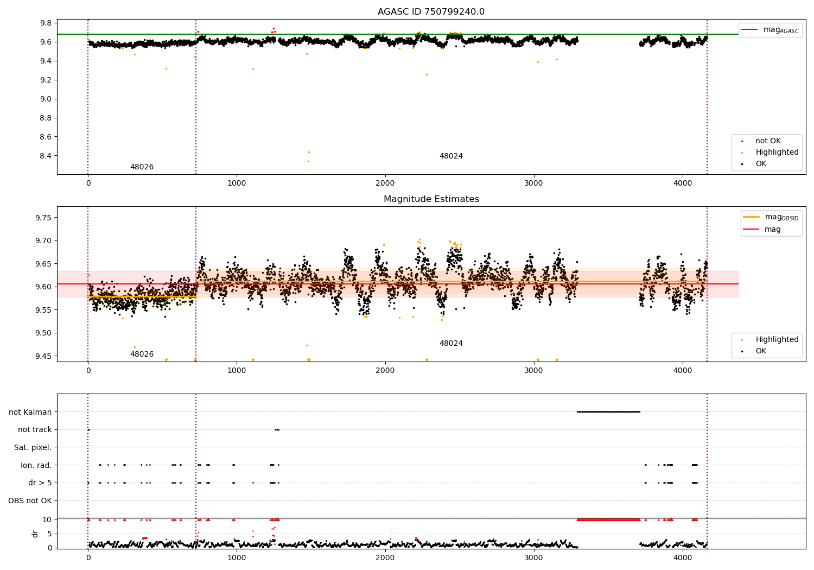This screenshot has width=814, height=570.
Task: Click the title "AGASC ID 750799240.0"
Action: tap(431, 12)
